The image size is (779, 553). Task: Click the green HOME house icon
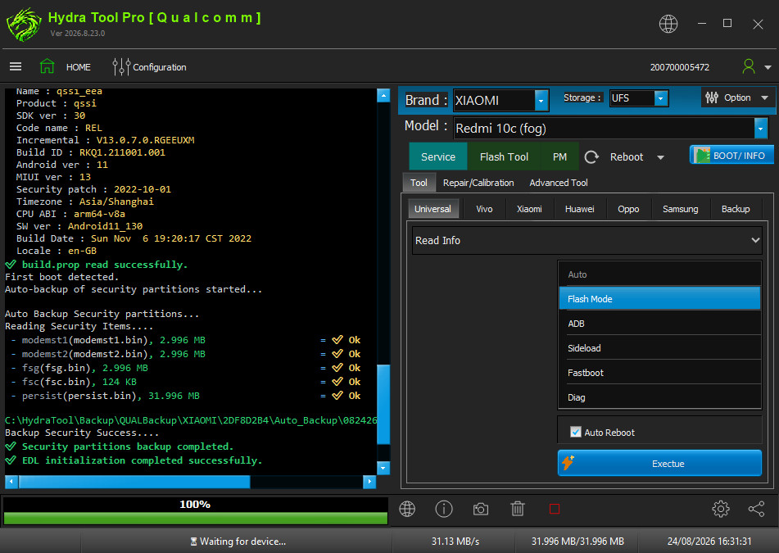[x=48, y=66]
